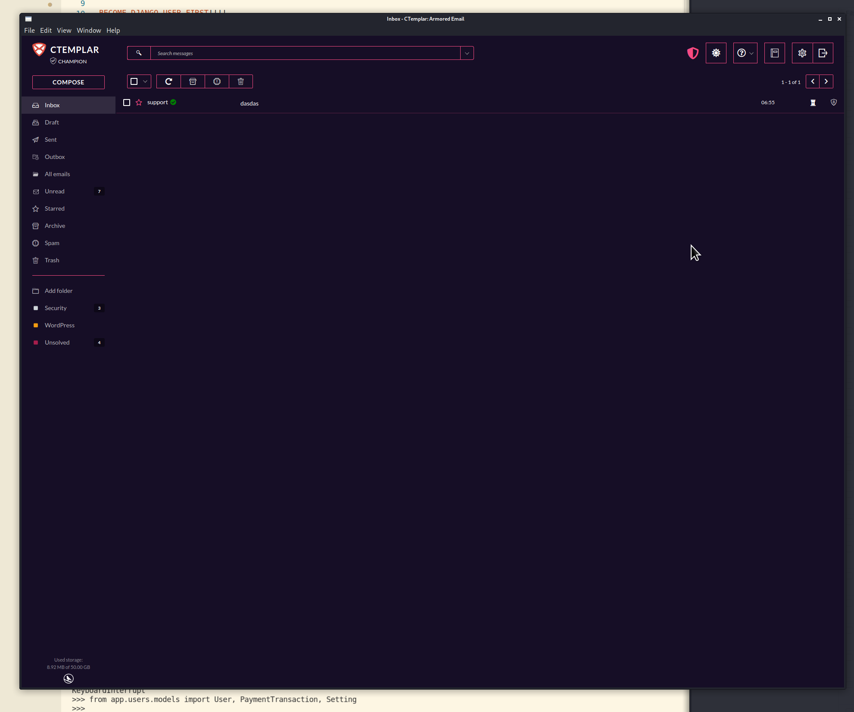This screenshot has height=712, width=854.
Task: Log out using the exit icon
Action: pos(823,53)
